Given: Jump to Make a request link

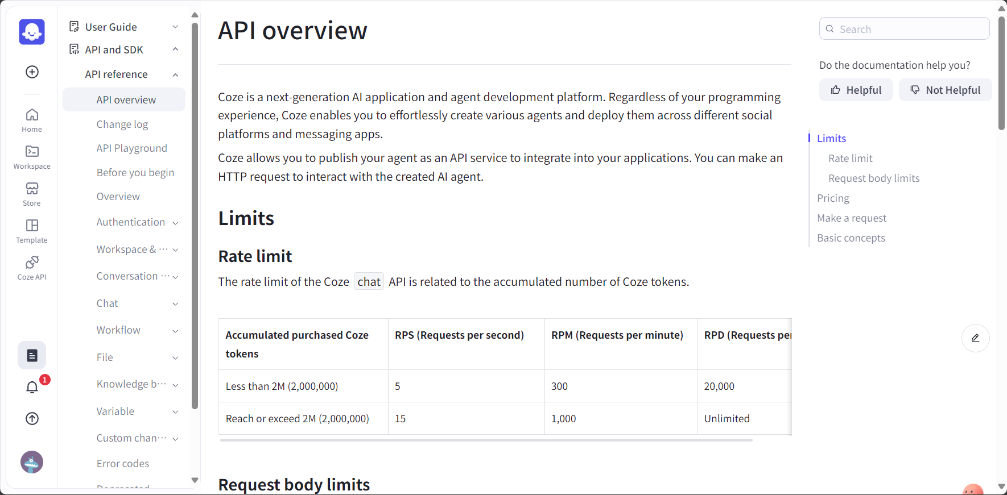Looking at the screenshot, I should point(852,218).
